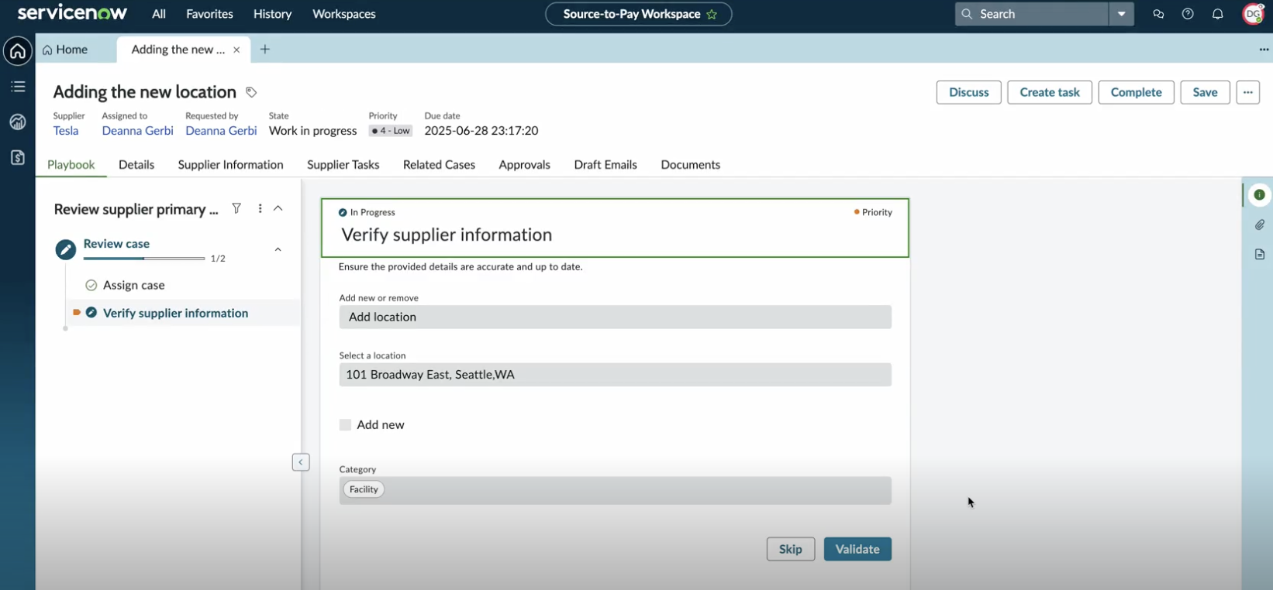Click the Review case pencil stage icon

click(66, 249)
